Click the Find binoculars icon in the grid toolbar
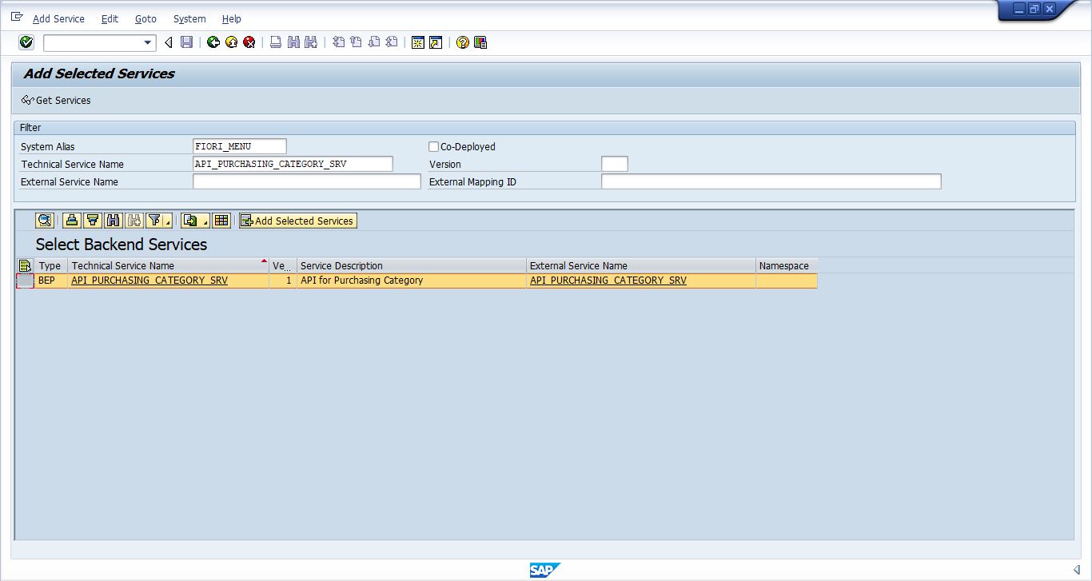1092x581 pixels. (x=114, y=221)
